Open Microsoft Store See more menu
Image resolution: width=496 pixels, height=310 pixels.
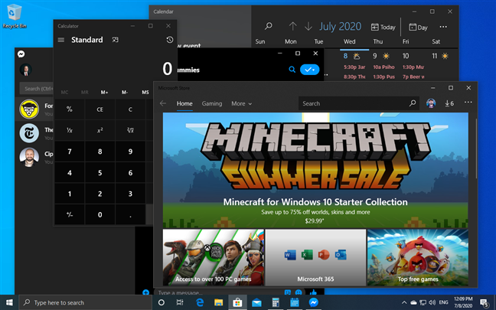pyautogui.click(x=468, y=103)
